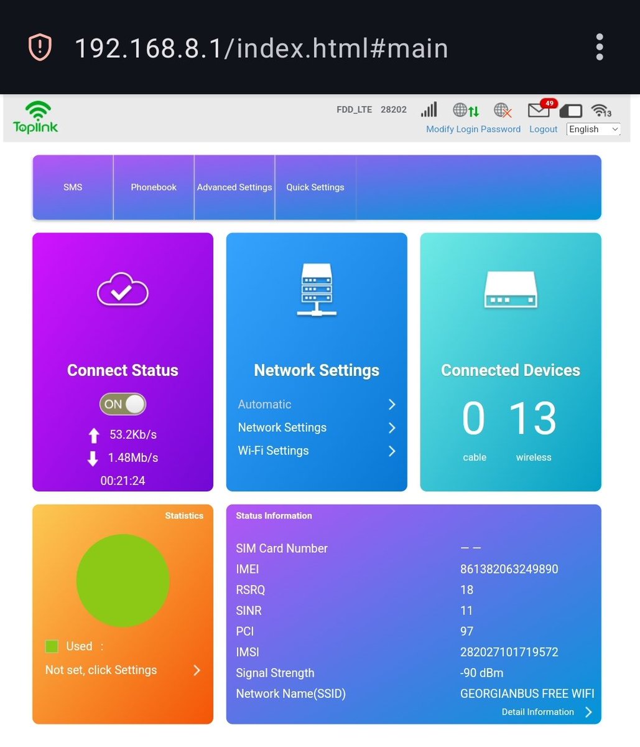This screenshot has width=640, height=747.
Task: Click the Toplink logo
Action: click(x=35, y=117)
